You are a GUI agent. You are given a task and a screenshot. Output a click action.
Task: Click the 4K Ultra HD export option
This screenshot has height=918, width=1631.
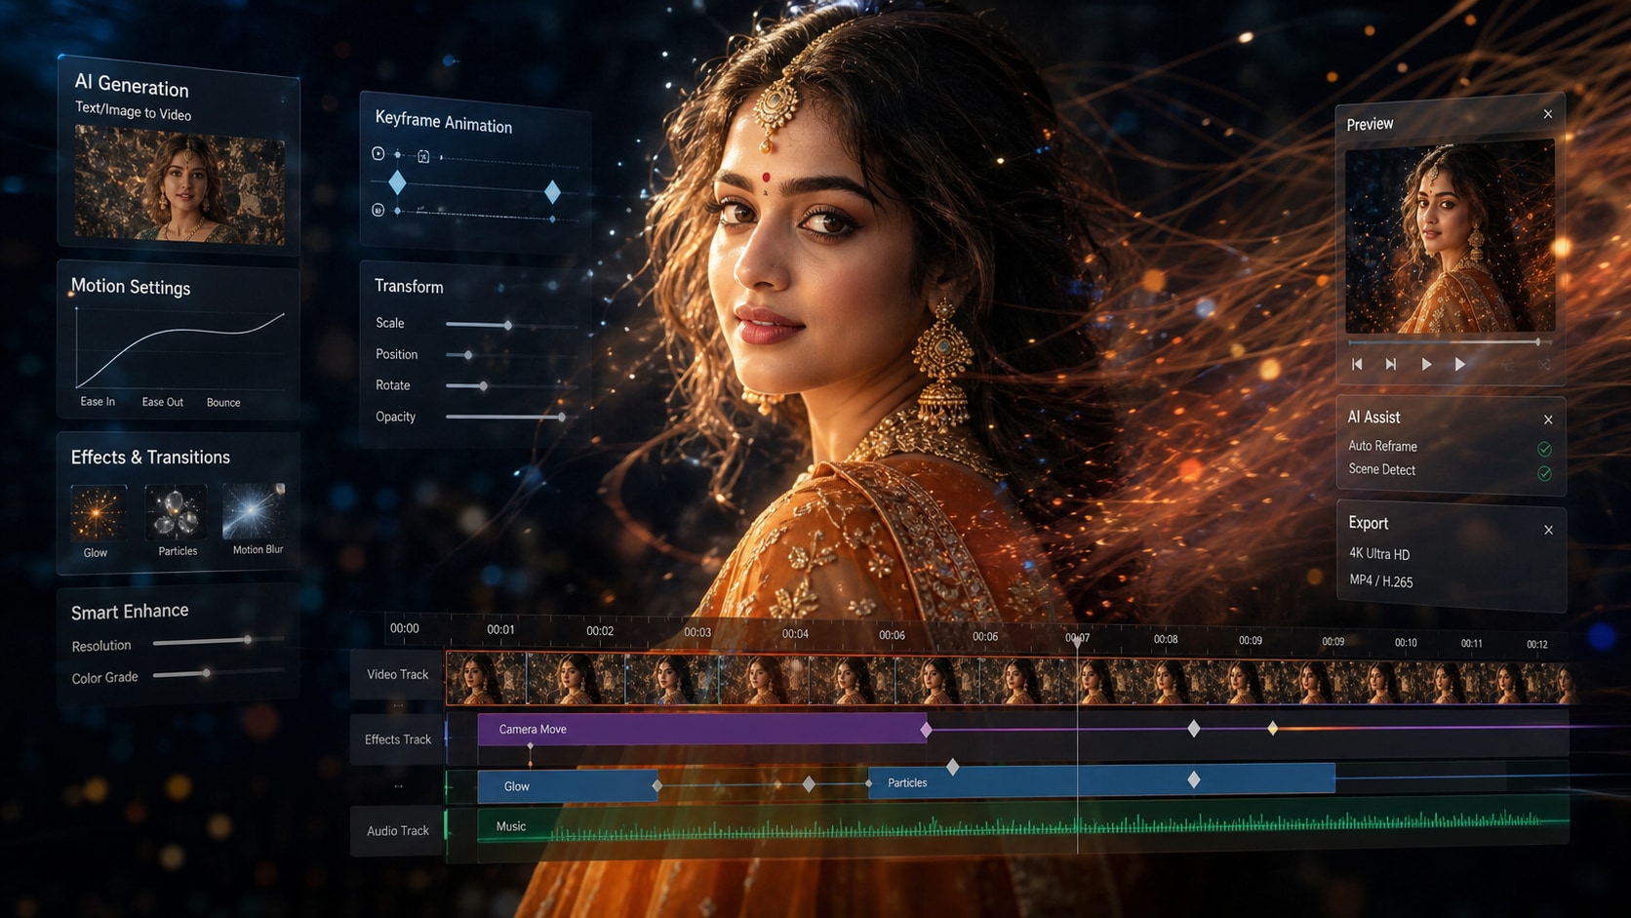coord(1379,554)
